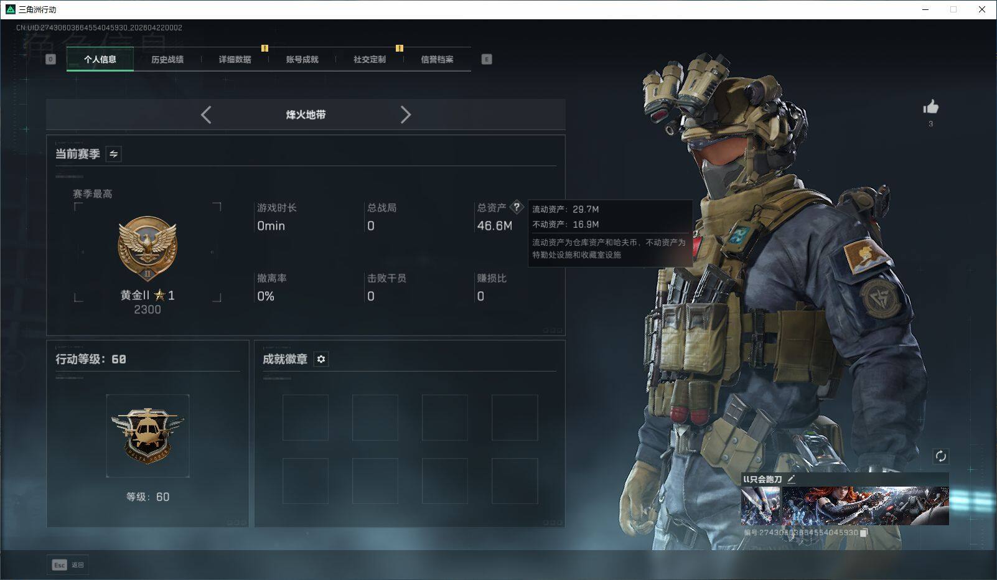Select the first empty badge slot, bottom row
Screen dimensions: 997x580
[306, 481]
